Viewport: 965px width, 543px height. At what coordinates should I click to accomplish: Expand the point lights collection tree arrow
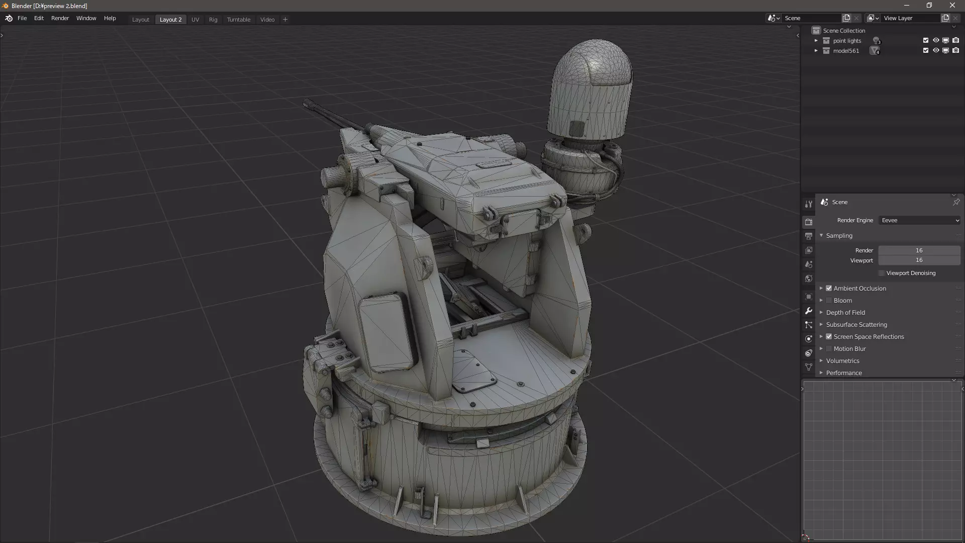coord(816,41)
